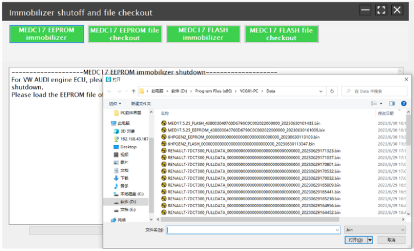The width and height of the screenshot is (414, 251).
Task: Click the file name input field
Action: [251, 229]
